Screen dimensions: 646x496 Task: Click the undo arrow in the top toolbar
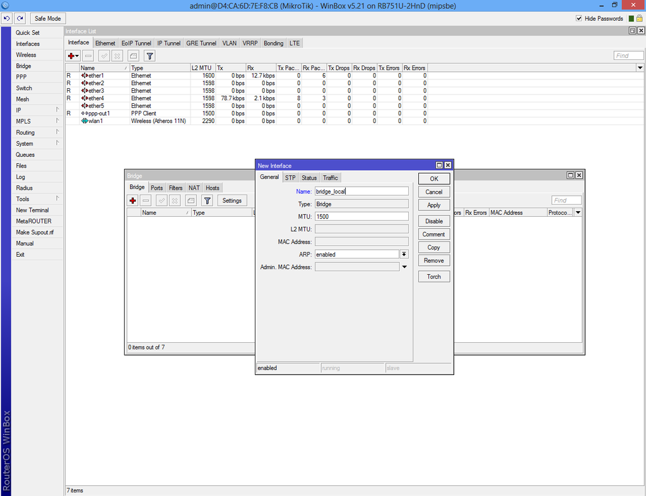pos(7,18)
